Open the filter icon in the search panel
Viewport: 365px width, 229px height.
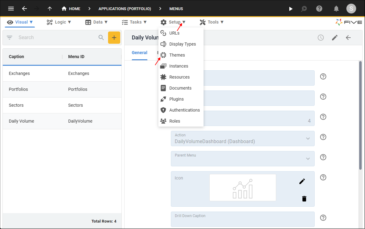tap(9, 37)
